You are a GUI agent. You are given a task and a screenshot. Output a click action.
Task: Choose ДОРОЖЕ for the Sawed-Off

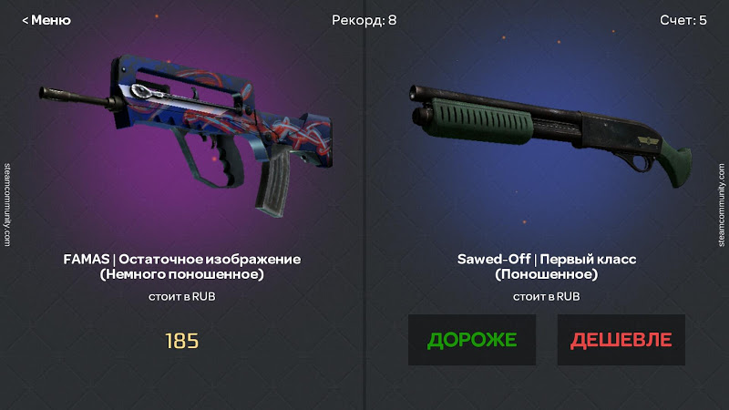[x=472, y=340]
